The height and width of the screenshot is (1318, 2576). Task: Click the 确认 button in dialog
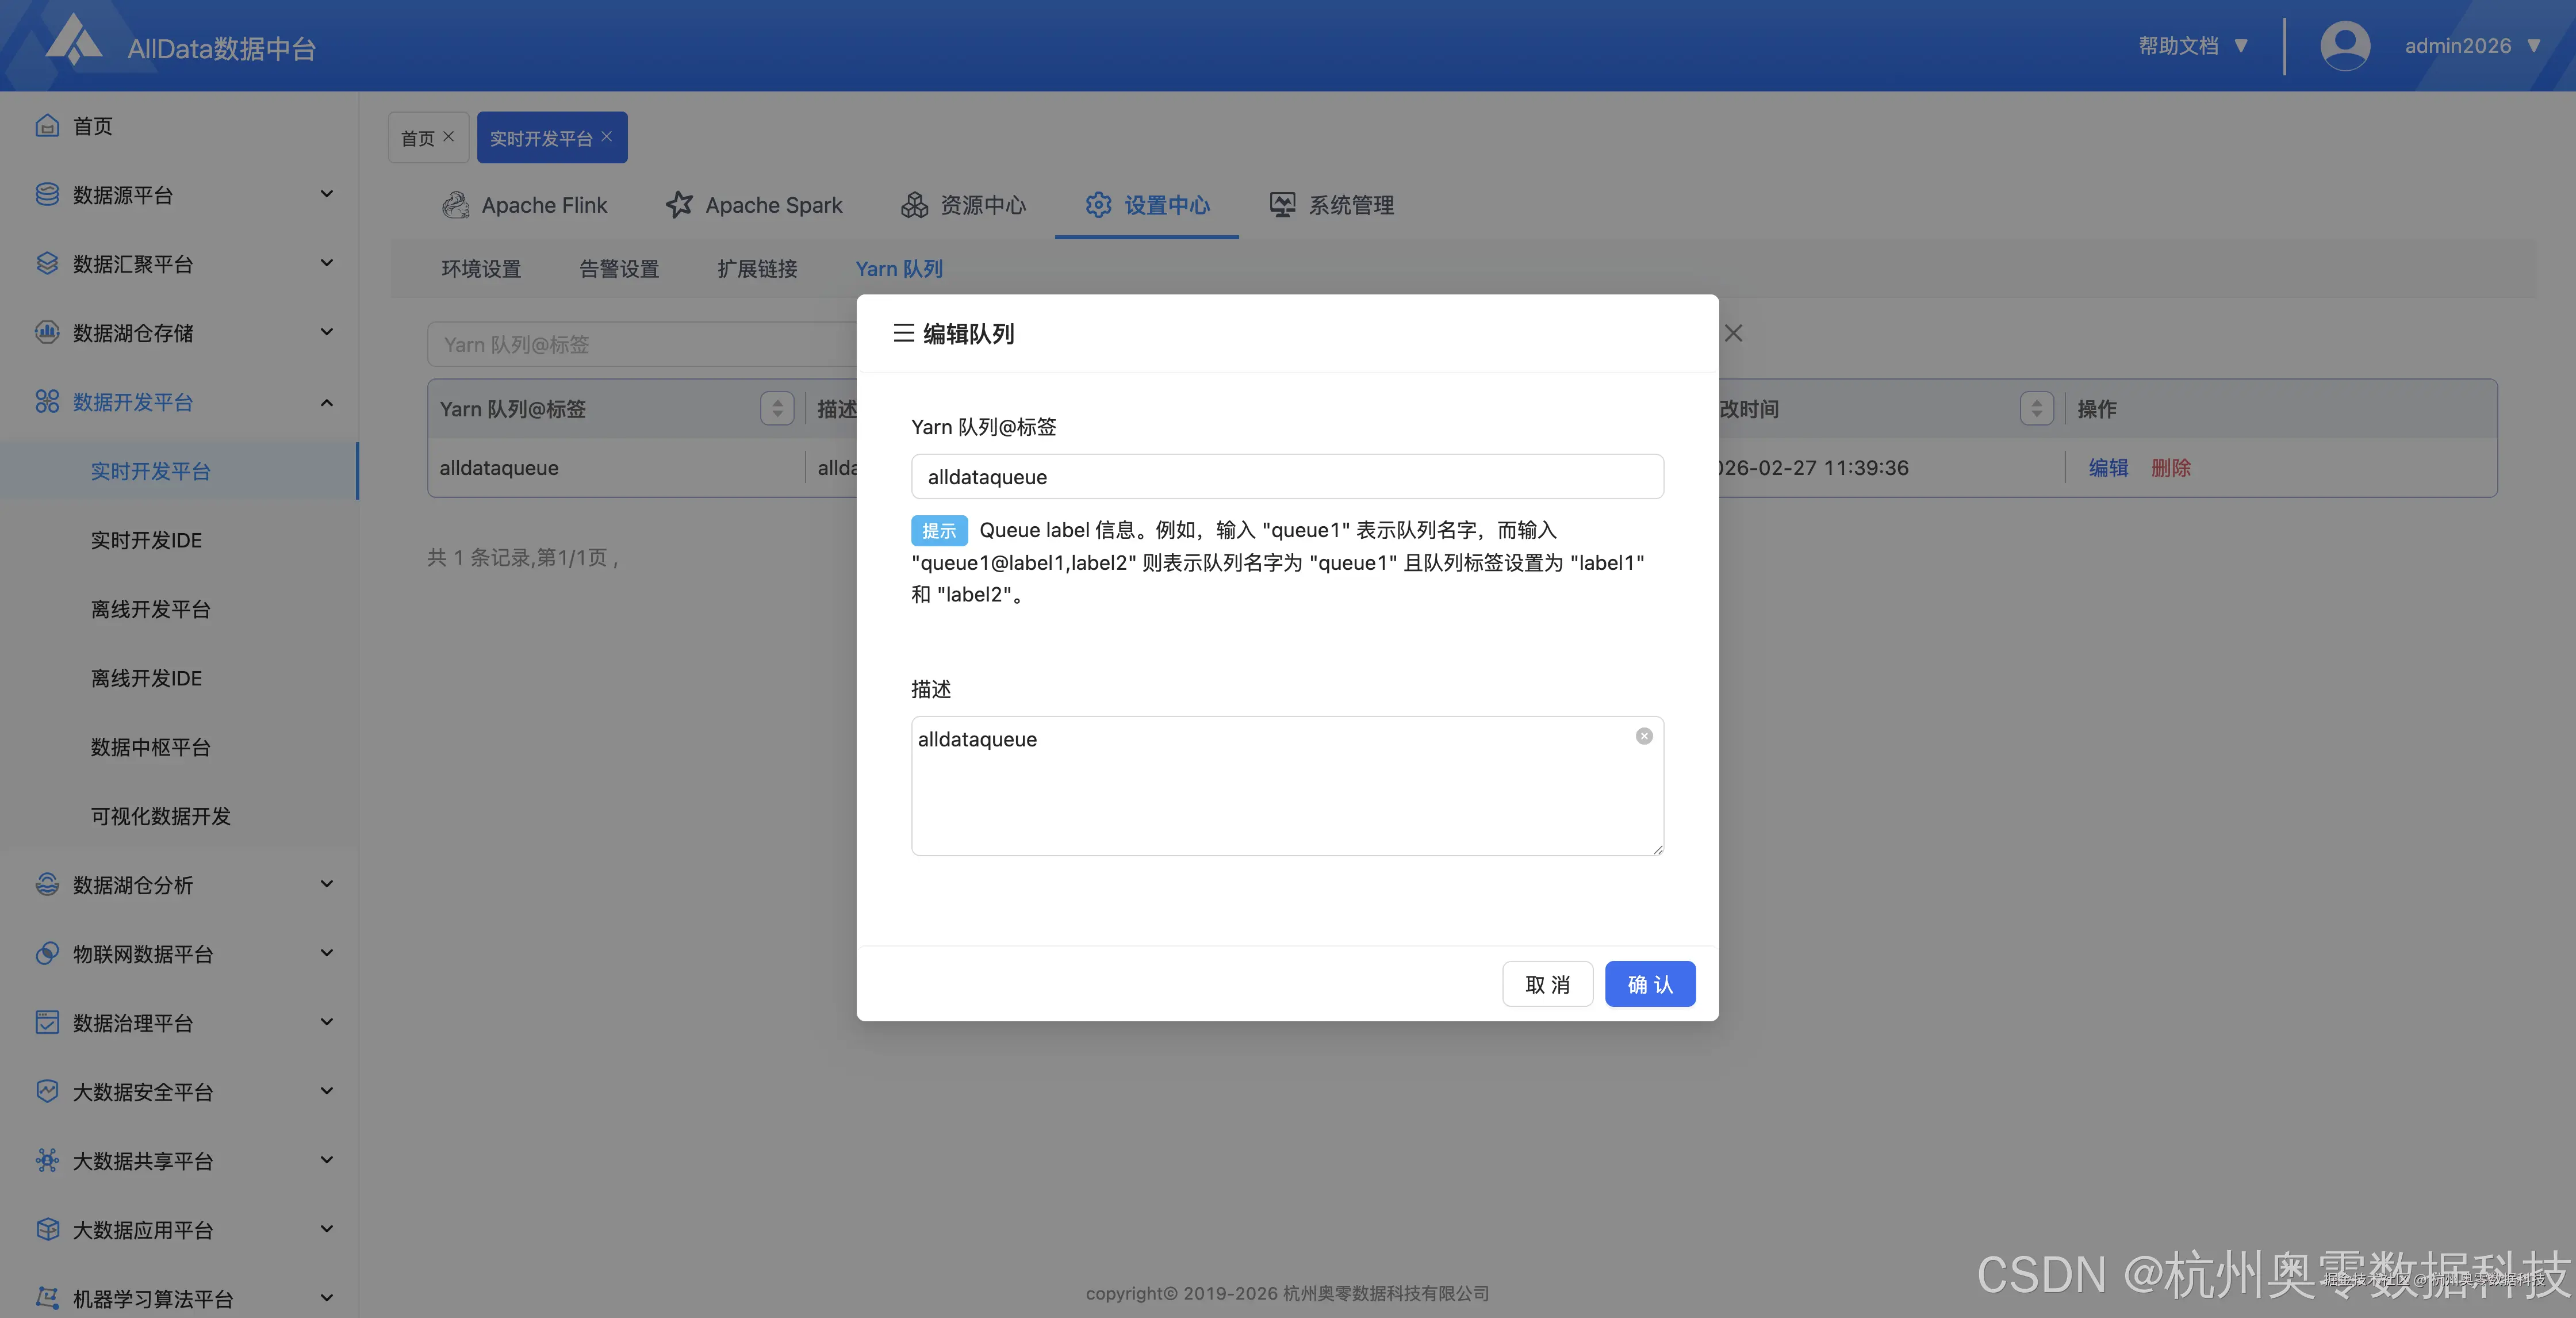pyautogui.click(x=1650, y=984)
